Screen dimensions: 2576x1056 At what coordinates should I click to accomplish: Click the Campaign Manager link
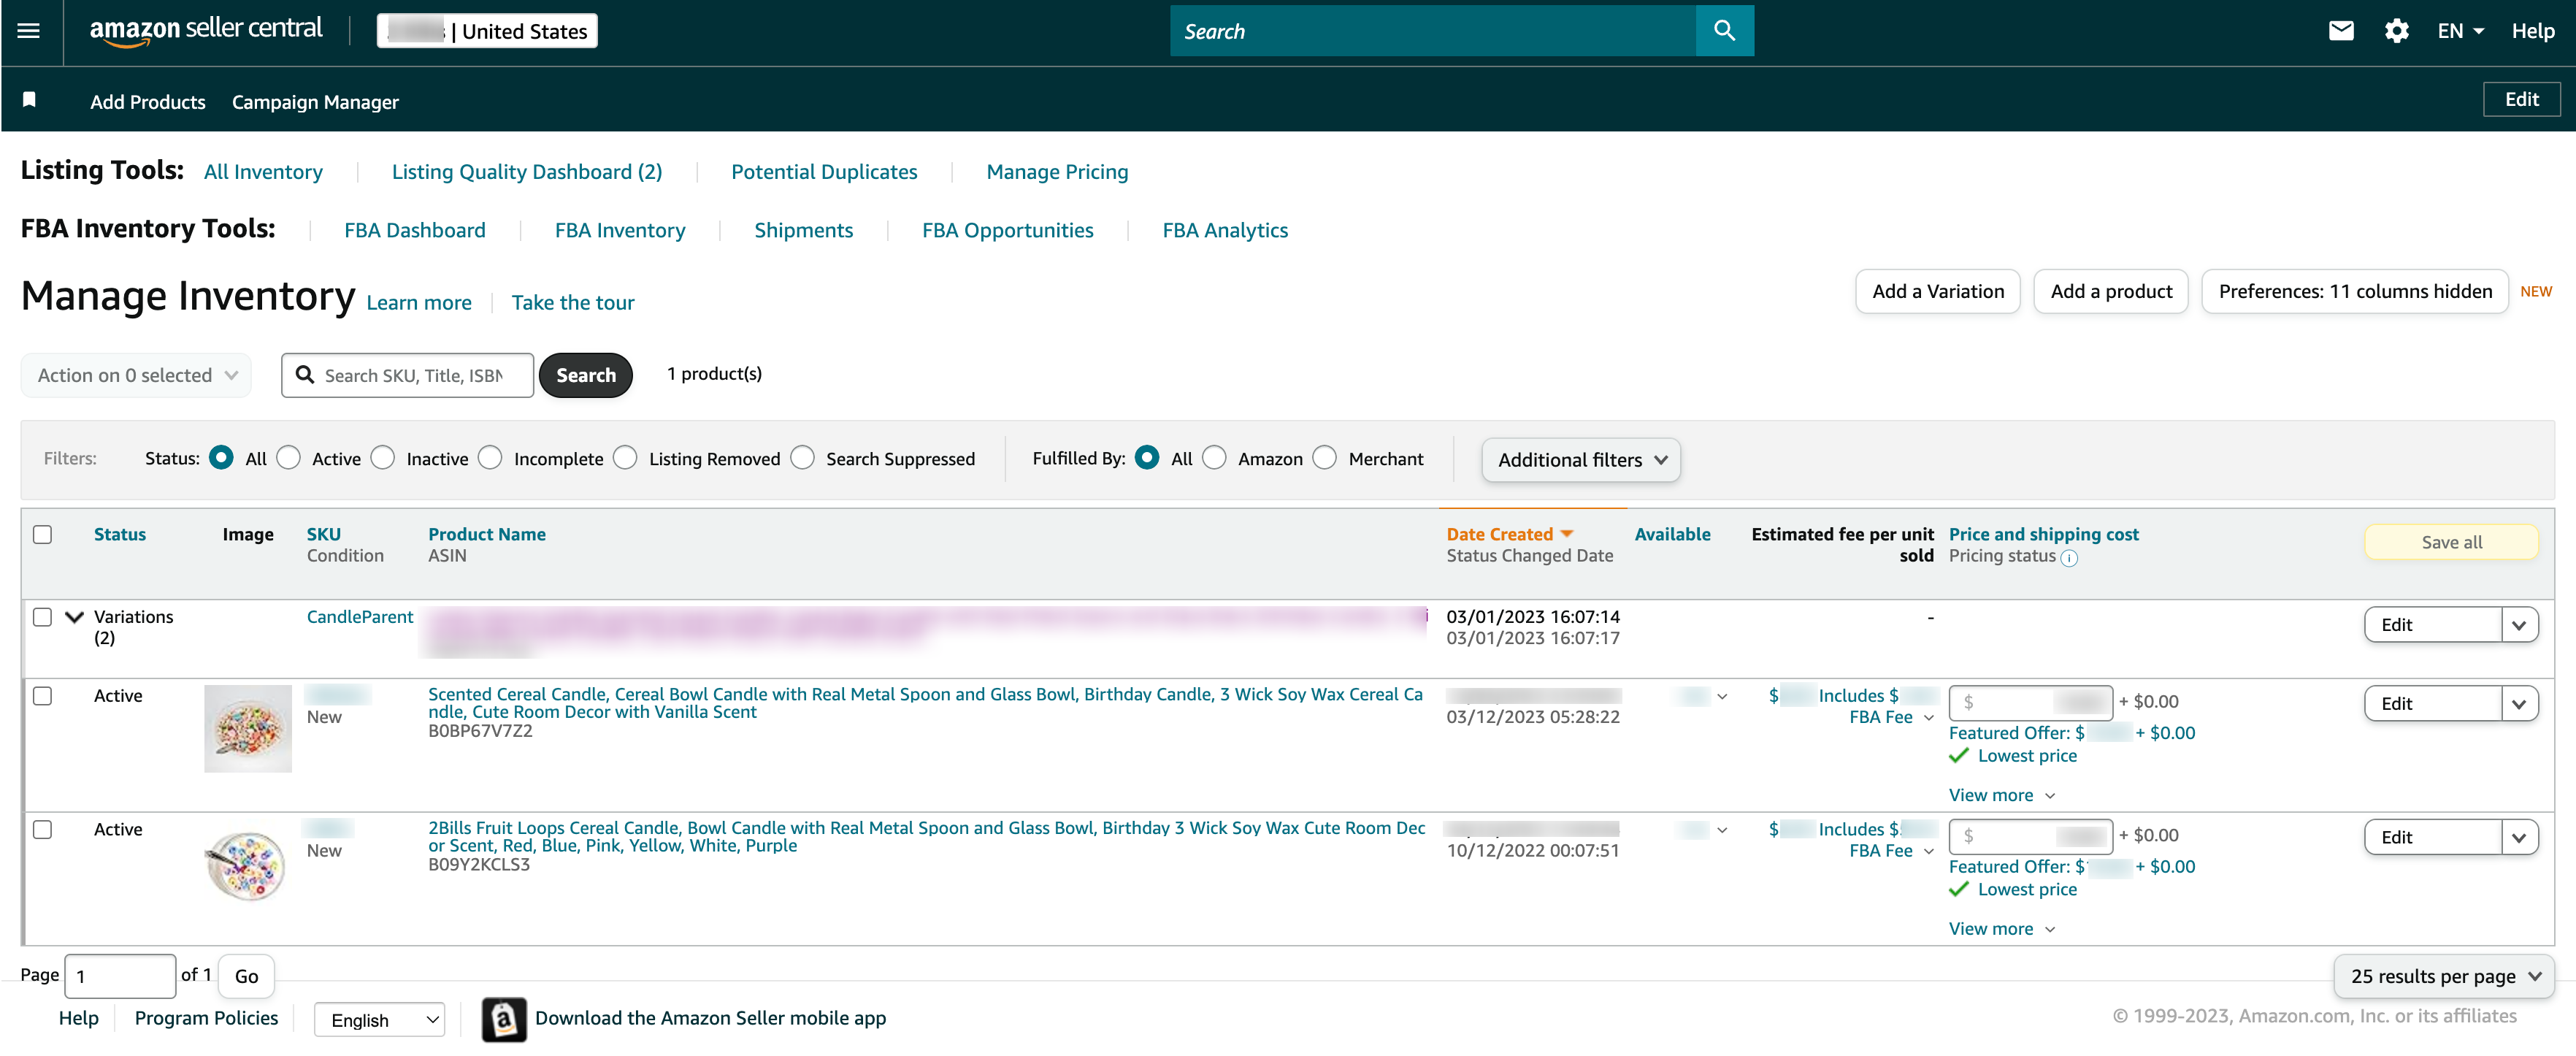[x=315, y=102]
